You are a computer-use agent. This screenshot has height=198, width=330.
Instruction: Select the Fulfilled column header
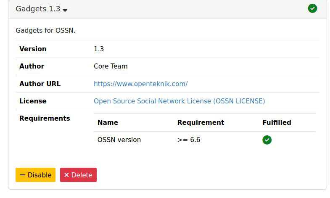tap(277, 122)
